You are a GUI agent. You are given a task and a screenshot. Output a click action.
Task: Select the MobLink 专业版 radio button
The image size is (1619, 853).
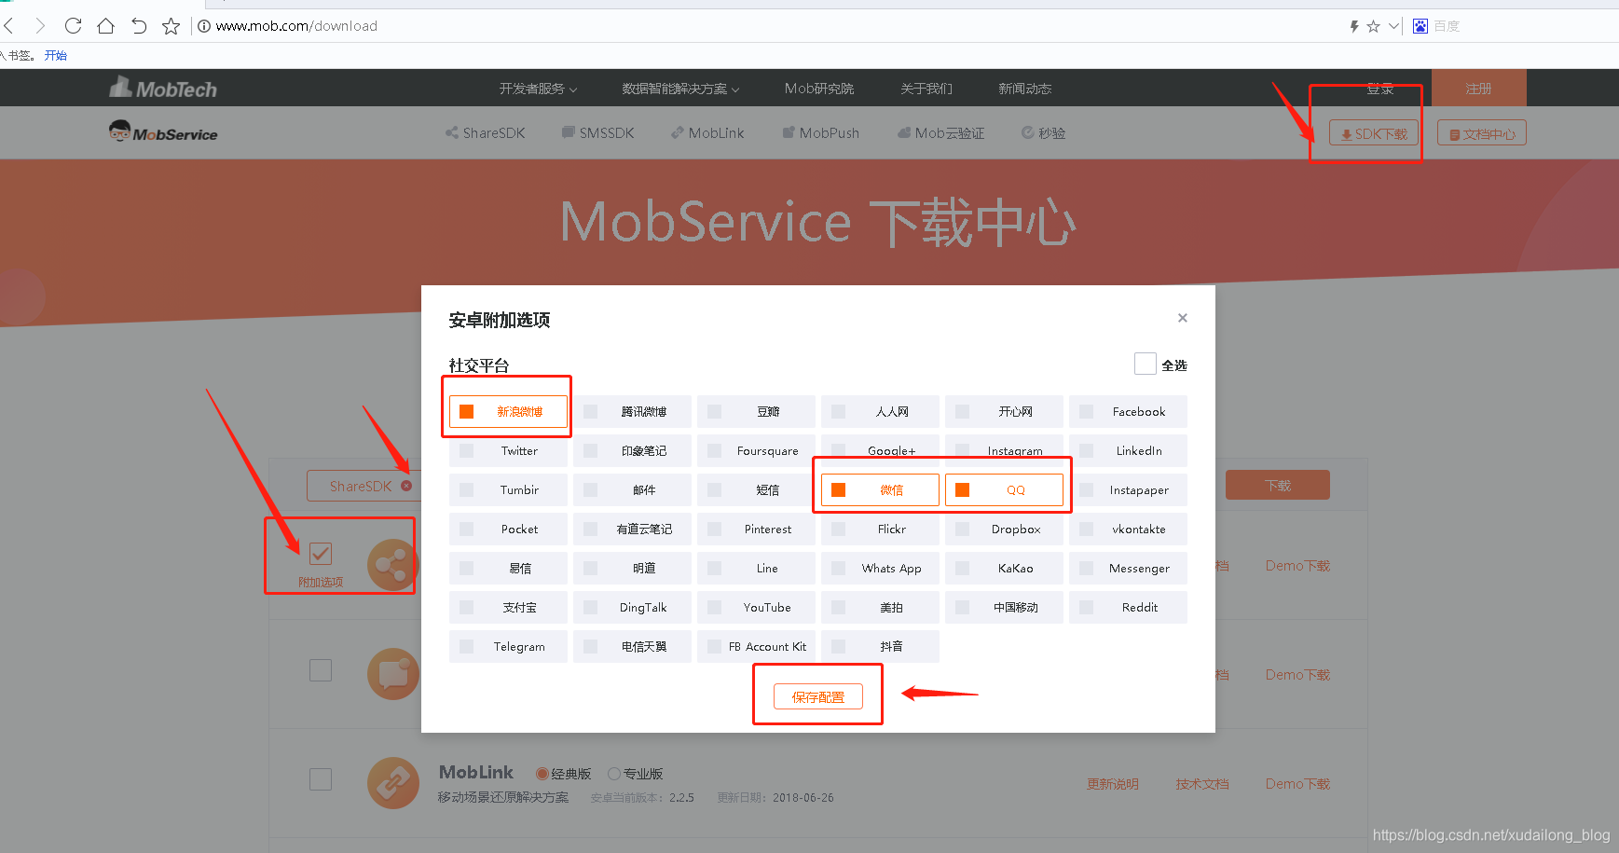[x=614, y=774]
